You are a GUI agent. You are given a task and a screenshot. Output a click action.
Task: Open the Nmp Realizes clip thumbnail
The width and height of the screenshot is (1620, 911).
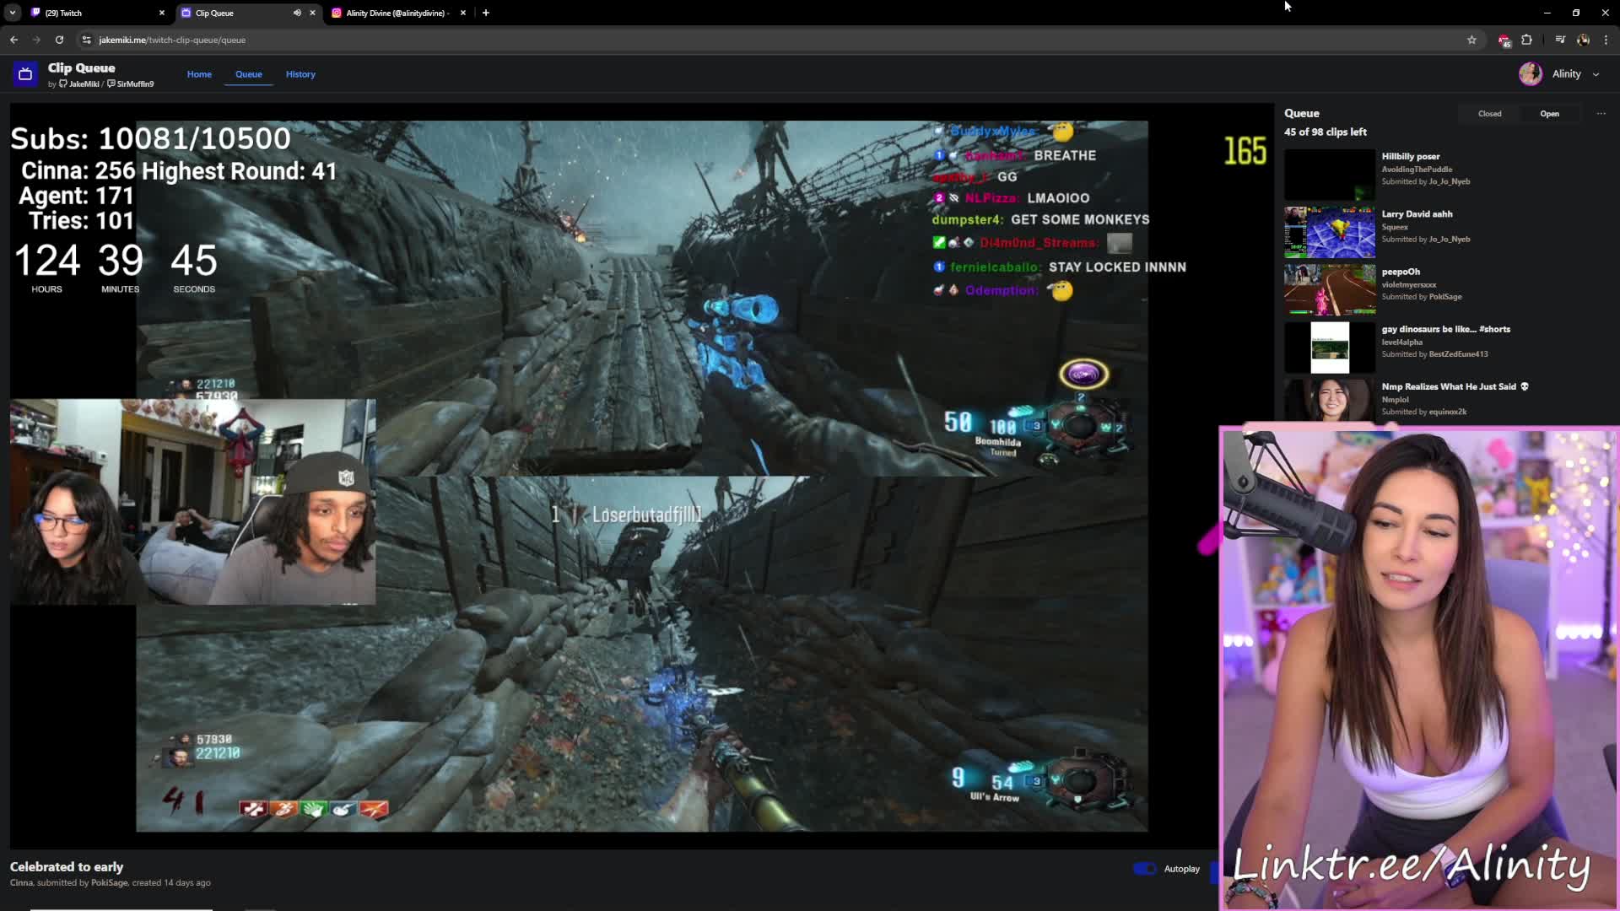(x=1330, y=400)
